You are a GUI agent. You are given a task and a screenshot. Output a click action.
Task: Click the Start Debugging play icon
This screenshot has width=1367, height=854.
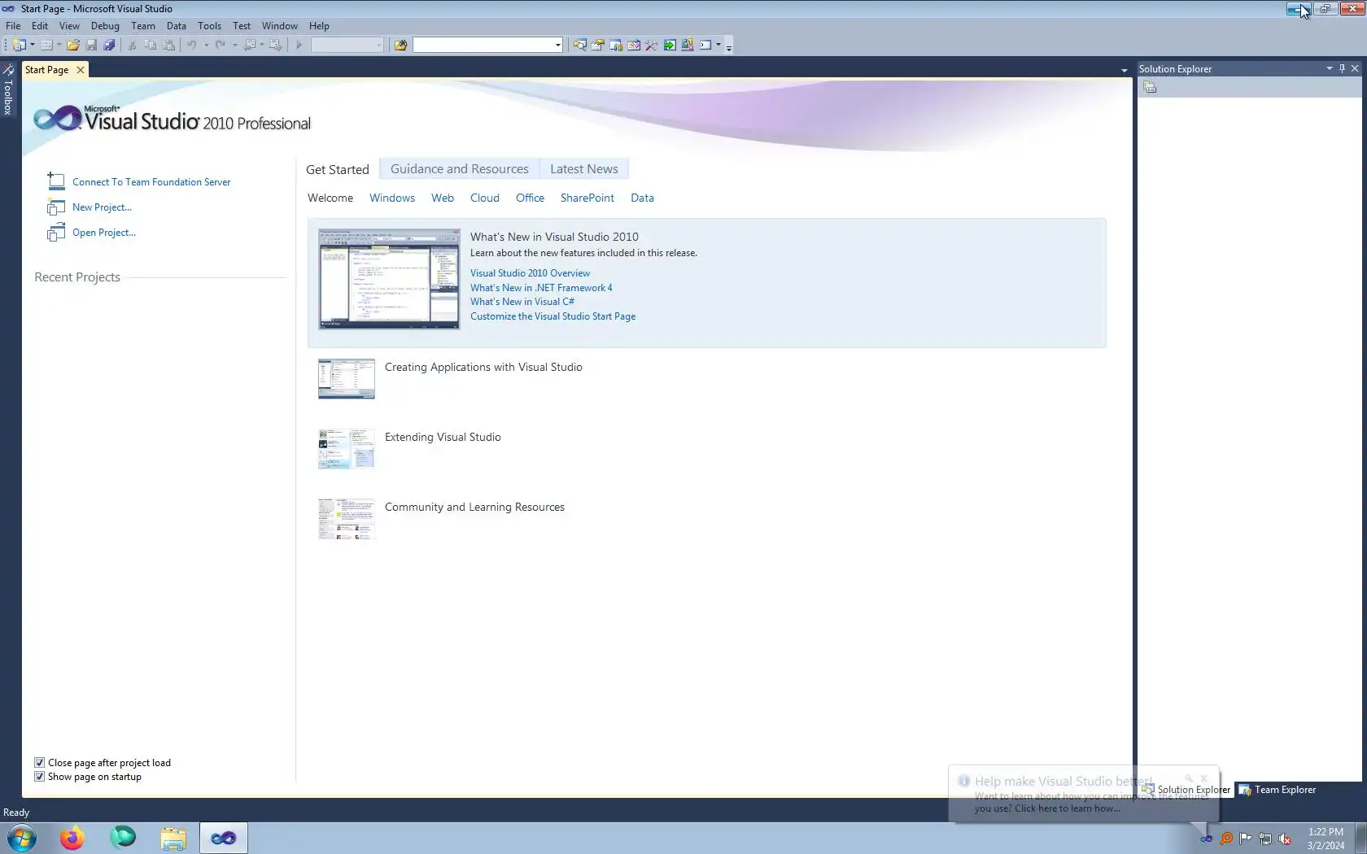pos(299,46)
